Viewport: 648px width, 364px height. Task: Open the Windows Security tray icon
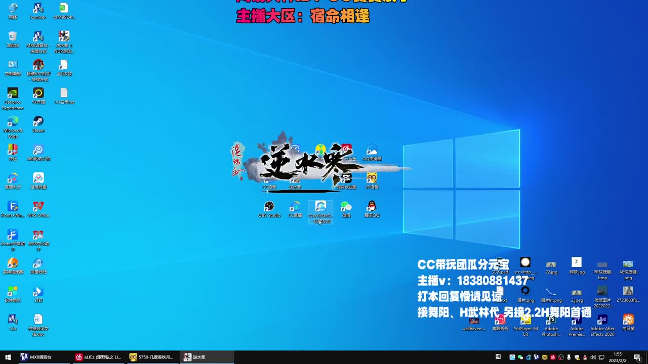click(x=577, y=357)
